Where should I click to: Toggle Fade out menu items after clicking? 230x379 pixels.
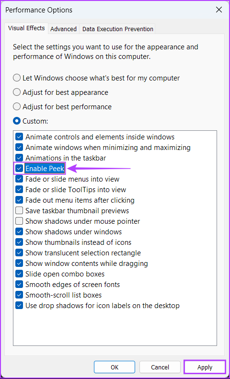point(19,200)
